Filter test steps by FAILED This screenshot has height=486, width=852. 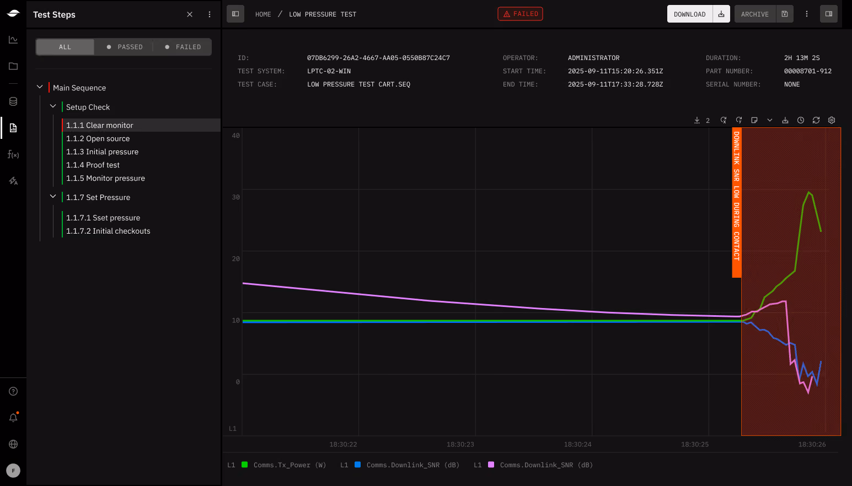click(183, 47)
